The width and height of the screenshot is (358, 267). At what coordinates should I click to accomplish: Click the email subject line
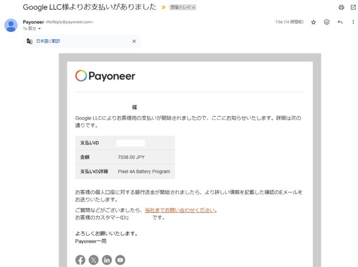coord(89,7)
